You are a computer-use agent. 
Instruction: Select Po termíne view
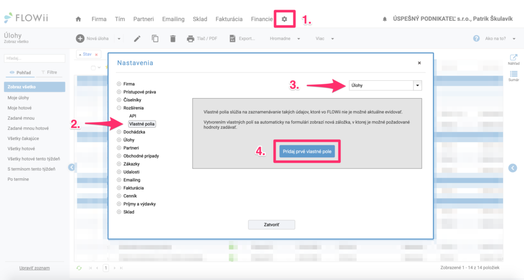(18, 179)
